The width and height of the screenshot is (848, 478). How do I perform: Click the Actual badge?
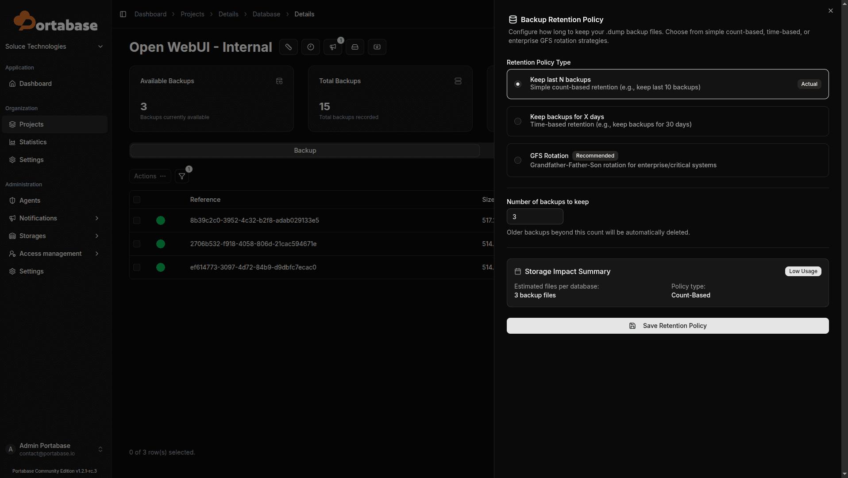pos(809,84)
